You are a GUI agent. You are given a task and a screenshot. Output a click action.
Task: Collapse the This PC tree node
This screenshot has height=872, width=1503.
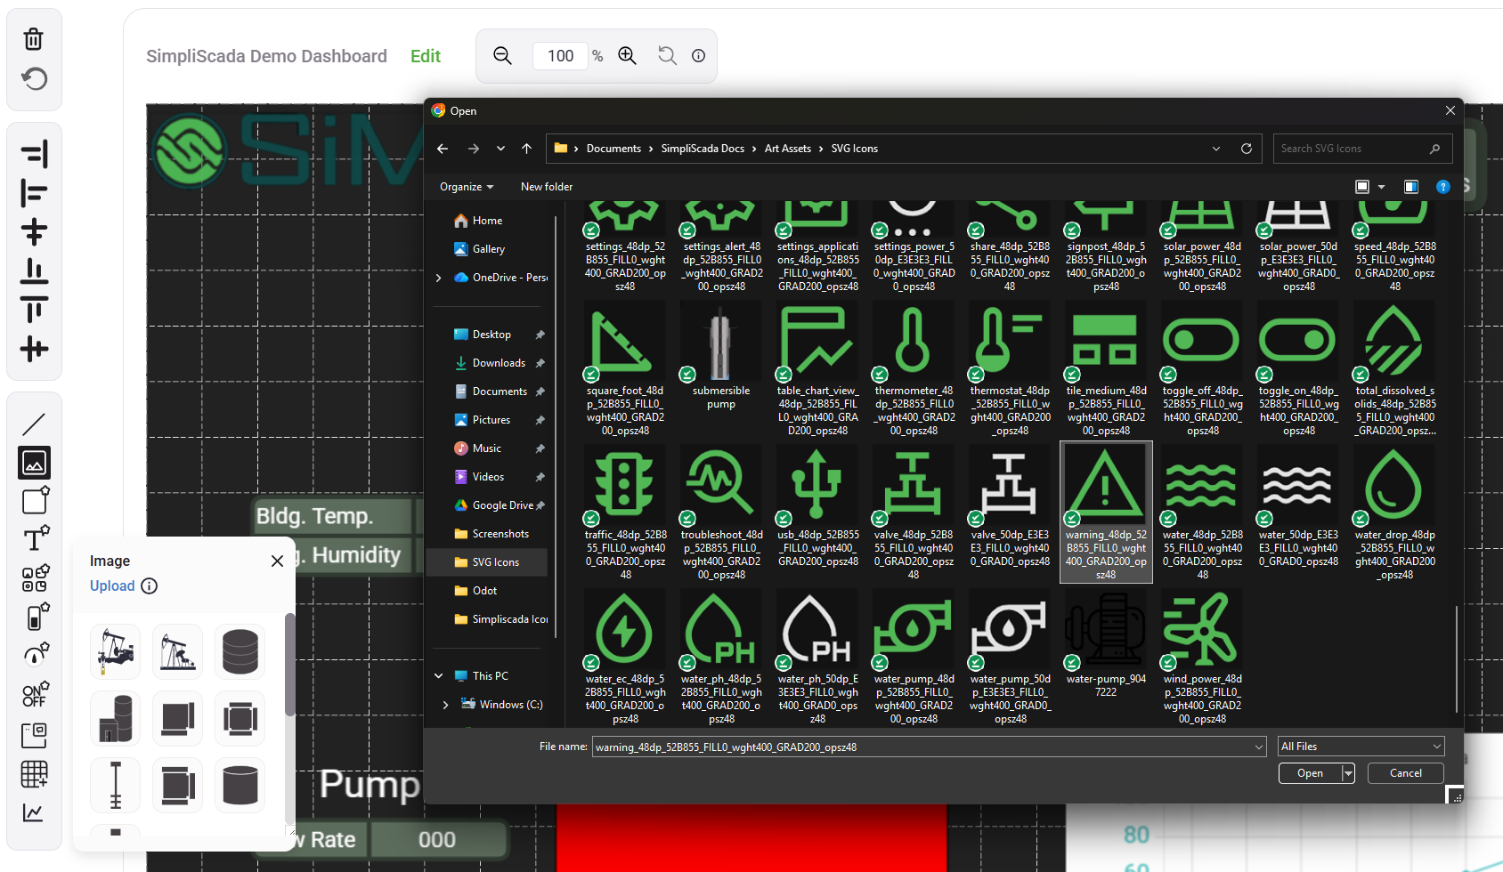(439, 676)
